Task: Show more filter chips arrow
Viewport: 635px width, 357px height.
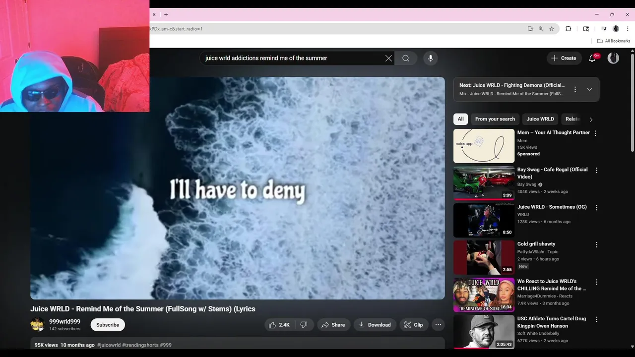Action: coord(591,119)
